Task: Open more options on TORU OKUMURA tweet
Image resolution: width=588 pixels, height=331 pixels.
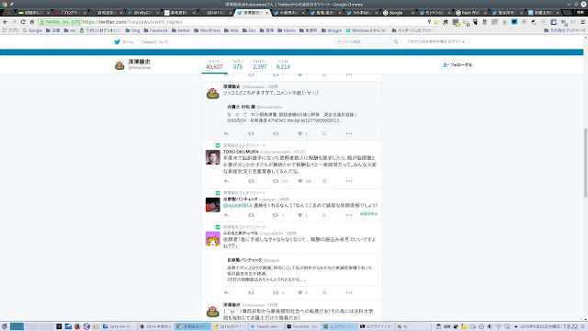Action: [x=349, y=181]
